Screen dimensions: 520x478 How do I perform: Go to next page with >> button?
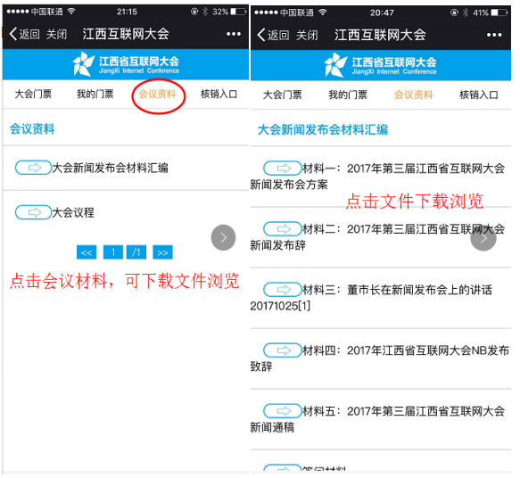tap(162, 252)
